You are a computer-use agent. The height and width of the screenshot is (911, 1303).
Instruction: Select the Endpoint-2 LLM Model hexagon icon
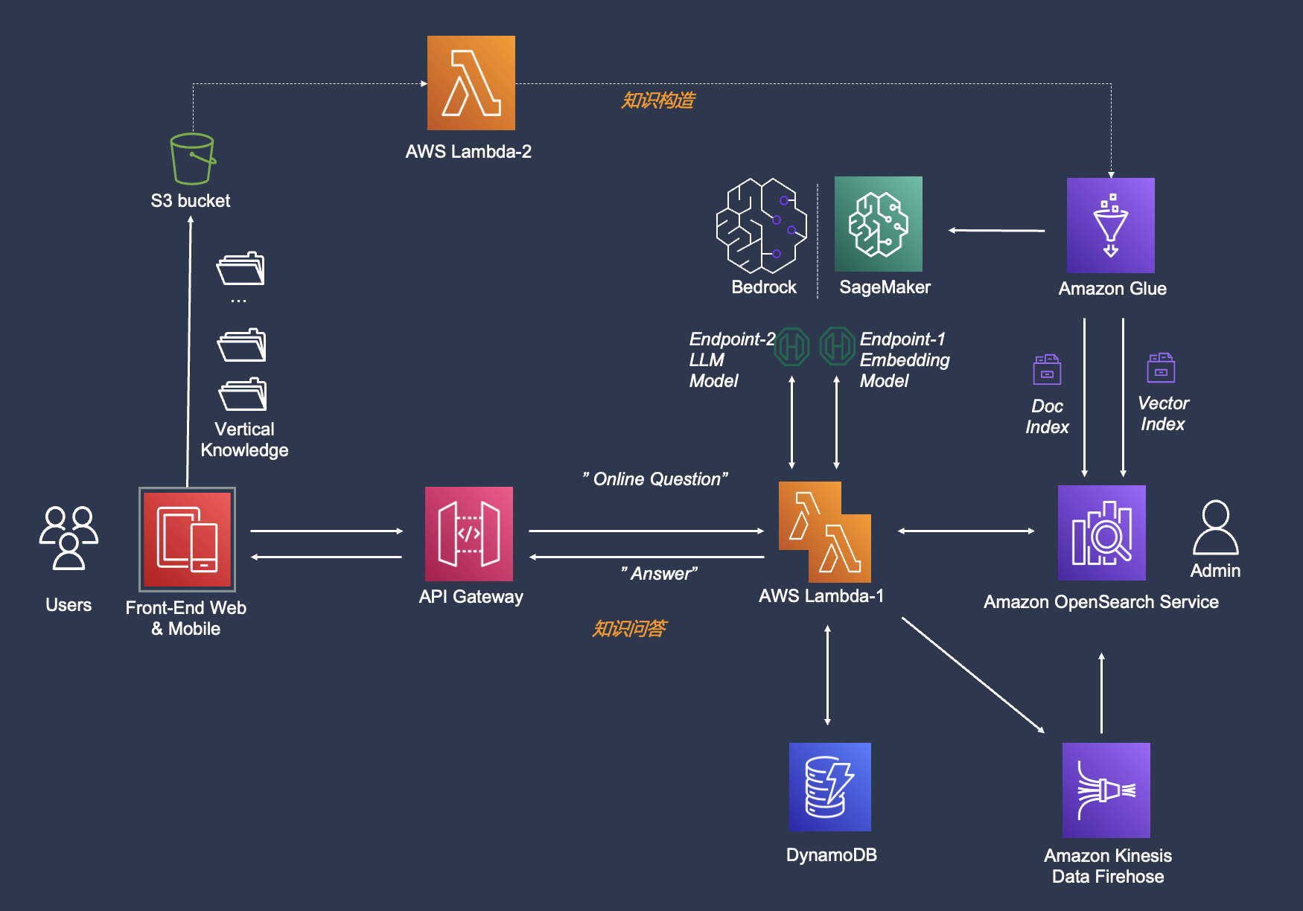tap(792, 347)
